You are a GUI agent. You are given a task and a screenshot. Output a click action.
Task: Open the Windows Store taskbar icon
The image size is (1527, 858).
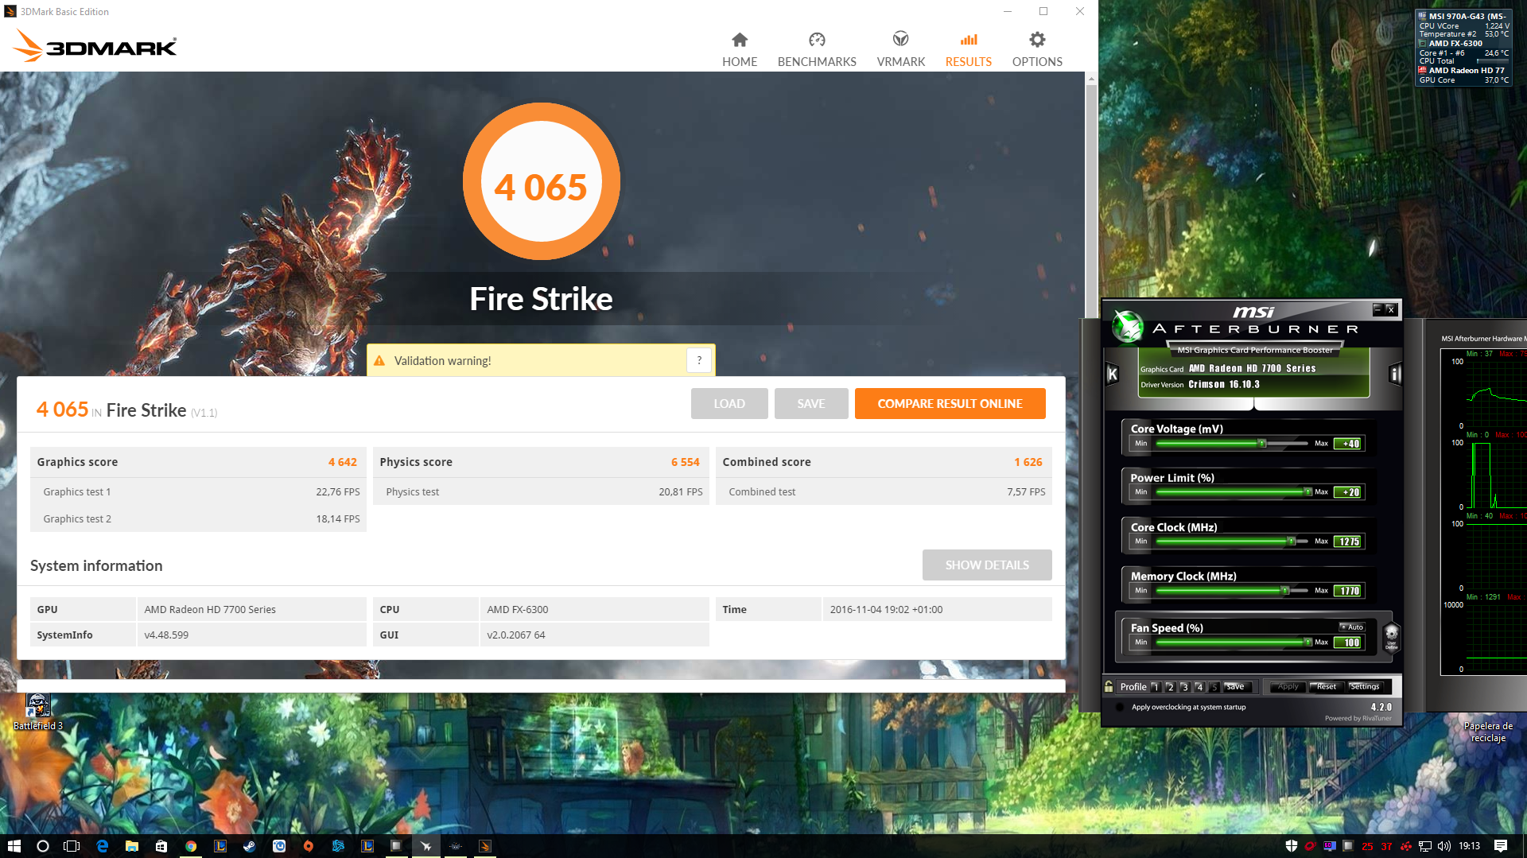click(161, 846)
